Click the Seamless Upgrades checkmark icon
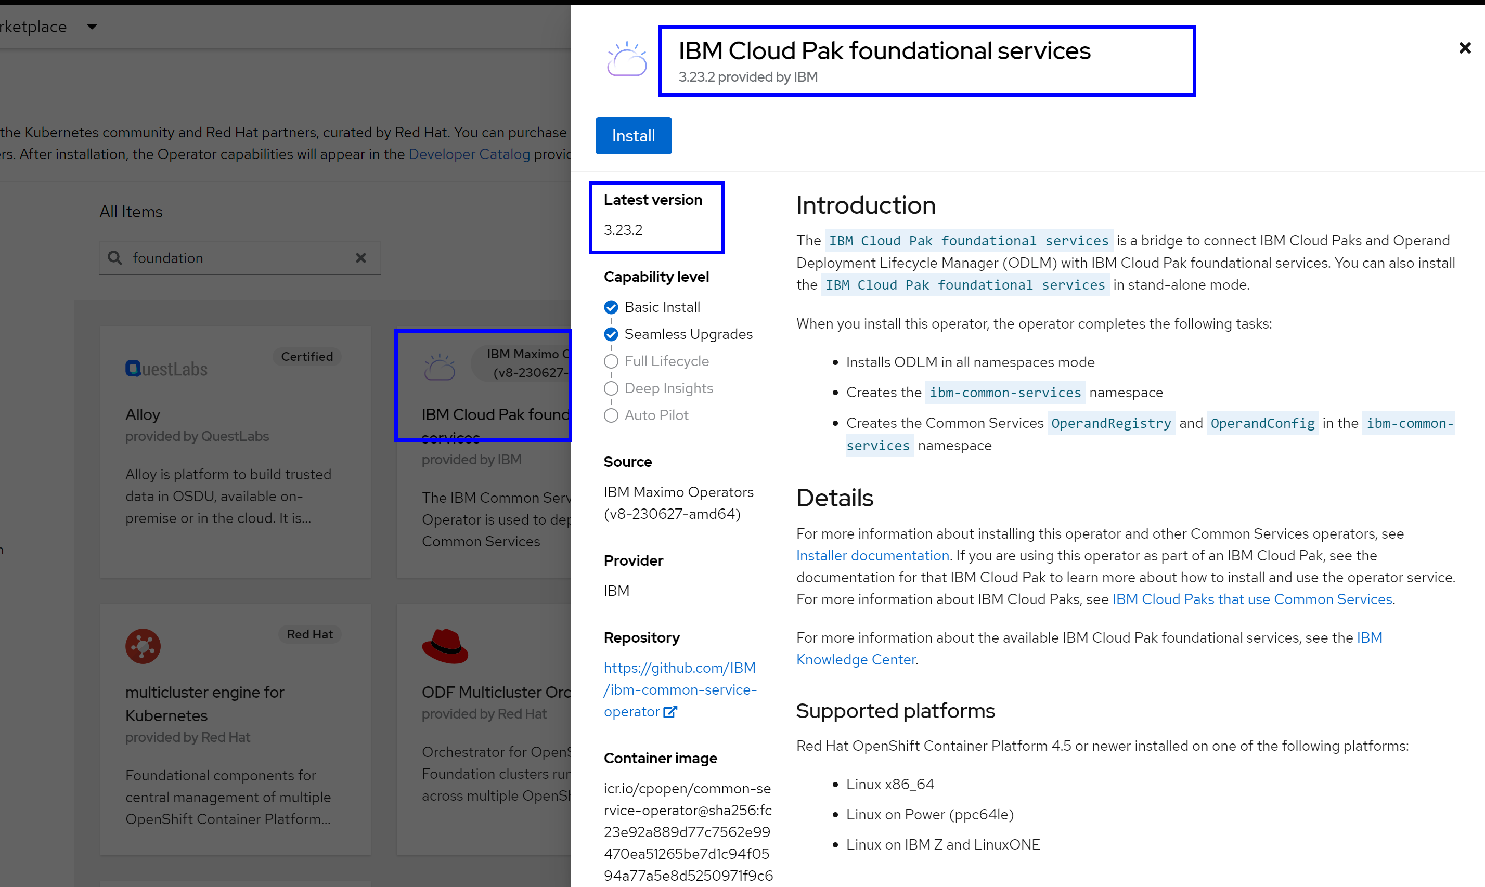Screen dimensions: 1485x887 pyautogui.click(x=610, y=334)
